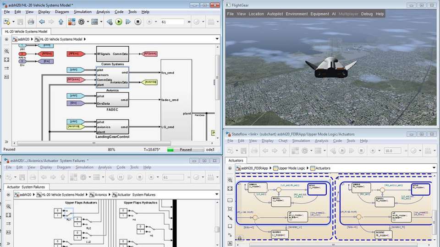Stop the simulation in the HL-20 Vehicle Systems Model window
The width and height of the screenshot is (440, 247).
(137, 21)
